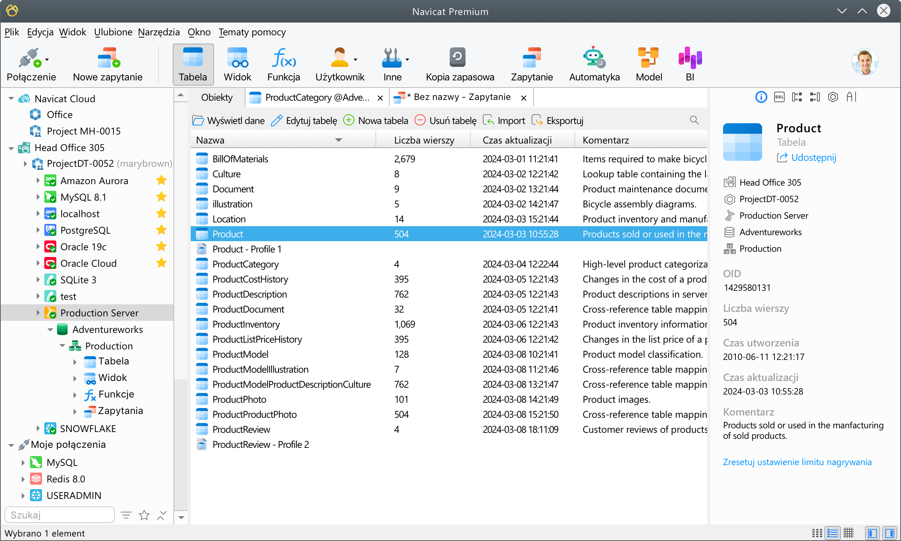901x541 pixels.
Task: Click the Import button
Action: click(x=504, y=121)
